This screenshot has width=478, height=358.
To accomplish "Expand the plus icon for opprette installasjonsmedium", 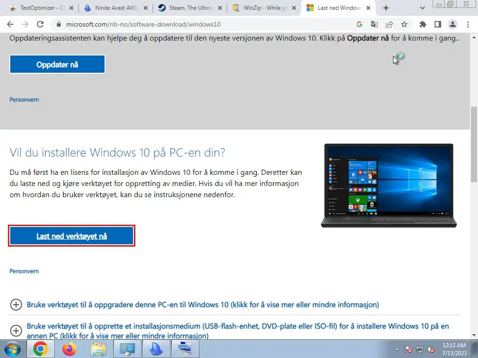I will tap(16, 330).
